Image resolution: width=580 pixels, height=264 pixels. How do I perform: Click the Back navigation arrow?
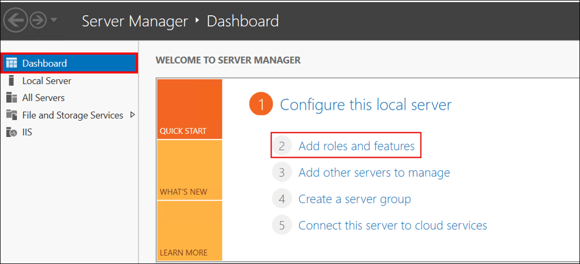pos(16,20)
